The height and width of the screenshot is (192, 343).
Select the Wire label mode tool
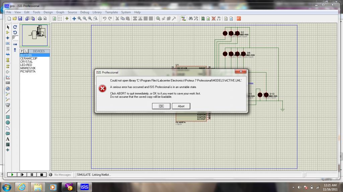[8, 44]
